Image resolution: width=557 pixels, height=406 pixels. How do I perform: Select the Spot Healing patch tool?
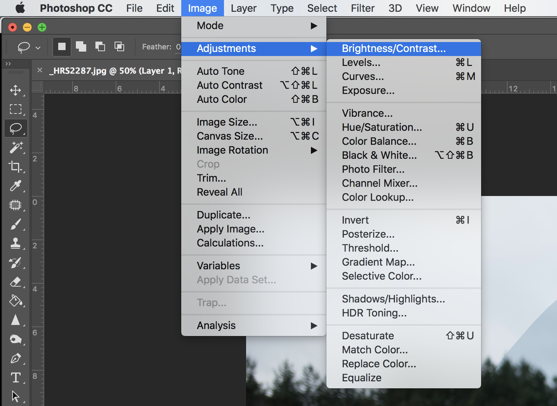click(15, 205)
